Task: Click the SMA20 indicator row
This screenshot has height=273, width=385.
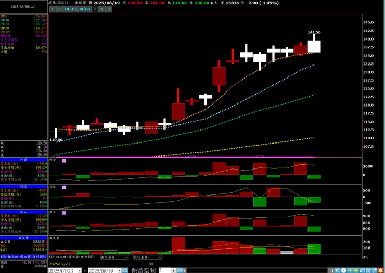Action: coord(23,24)
